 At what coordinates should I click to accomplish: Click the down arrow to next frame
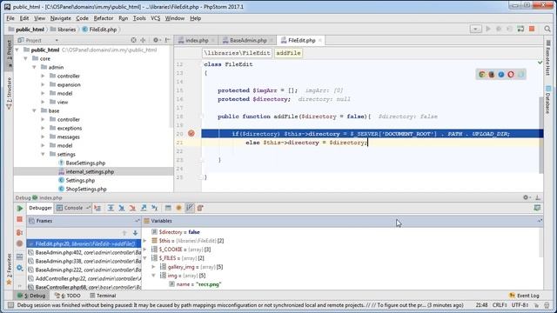pos(136,233)
